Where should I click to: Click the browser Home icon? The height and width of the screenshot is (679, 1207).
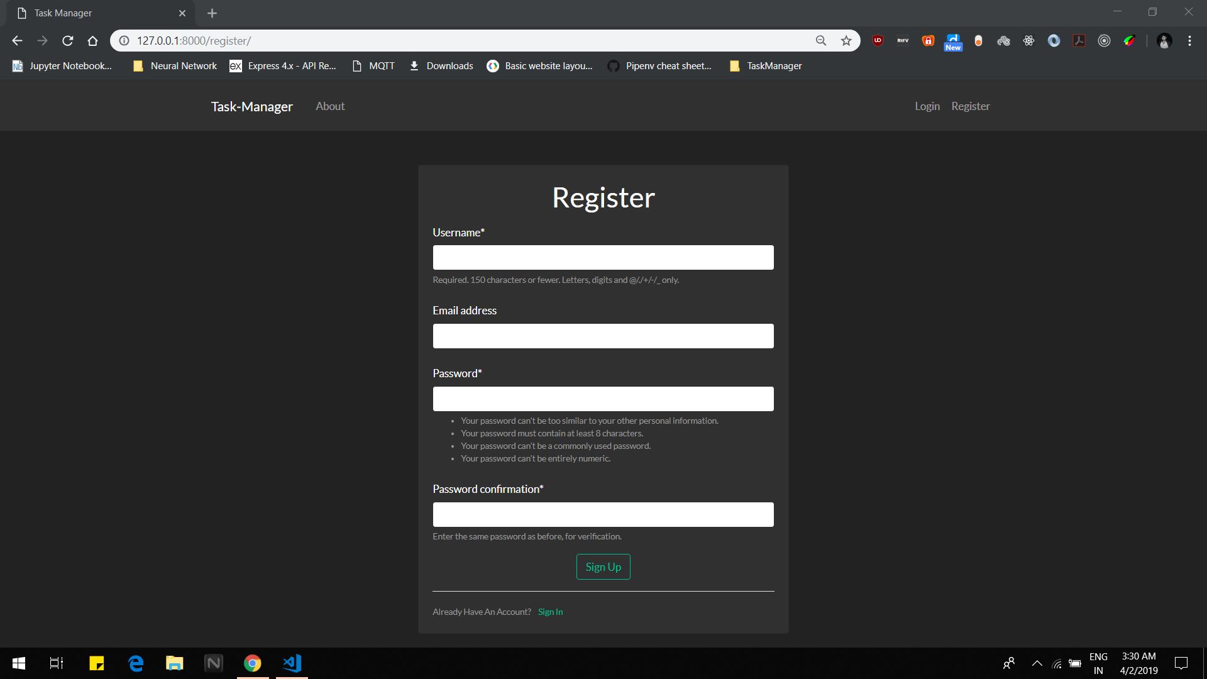[92, 40]
